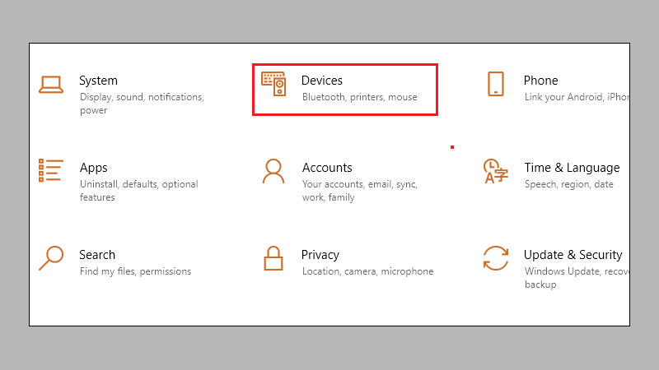Open the Search settings title
This screenshot has height=370, width=659.
point(97,255)
